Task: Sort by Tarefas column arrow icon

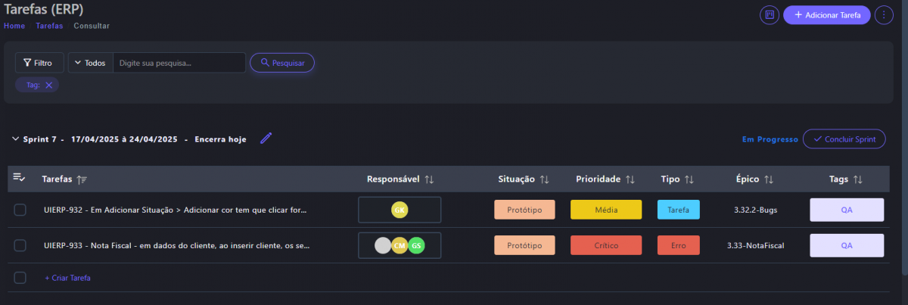Action: [82, 179]
